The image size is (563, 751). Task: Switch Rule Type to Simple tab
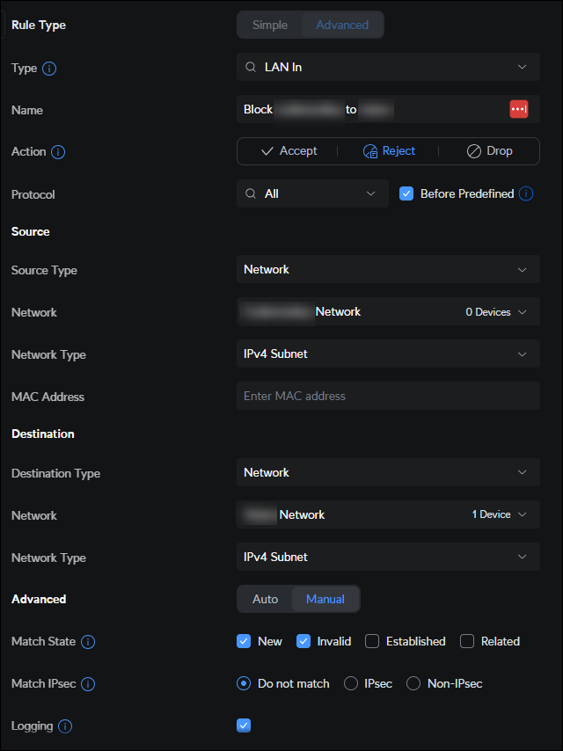270,25
